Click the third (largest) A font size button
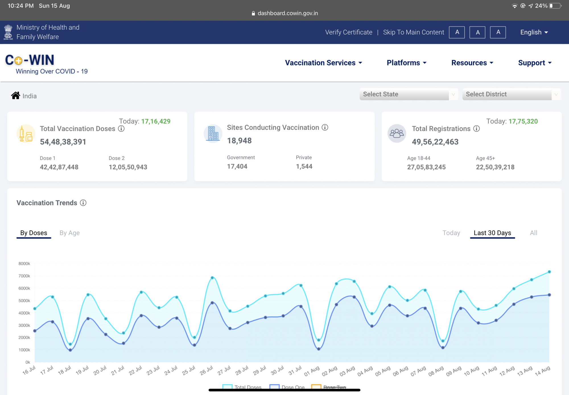The height and width of the screenshot is (395, 569). tap(498, 32)
